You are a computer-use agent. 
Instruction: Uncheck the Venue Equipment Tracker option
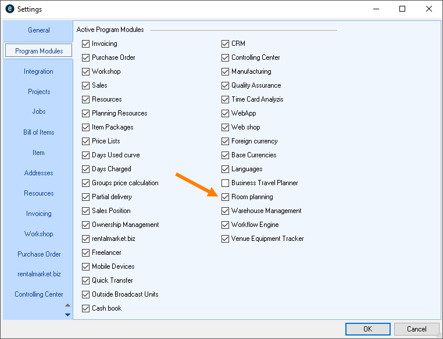[226, 239]
